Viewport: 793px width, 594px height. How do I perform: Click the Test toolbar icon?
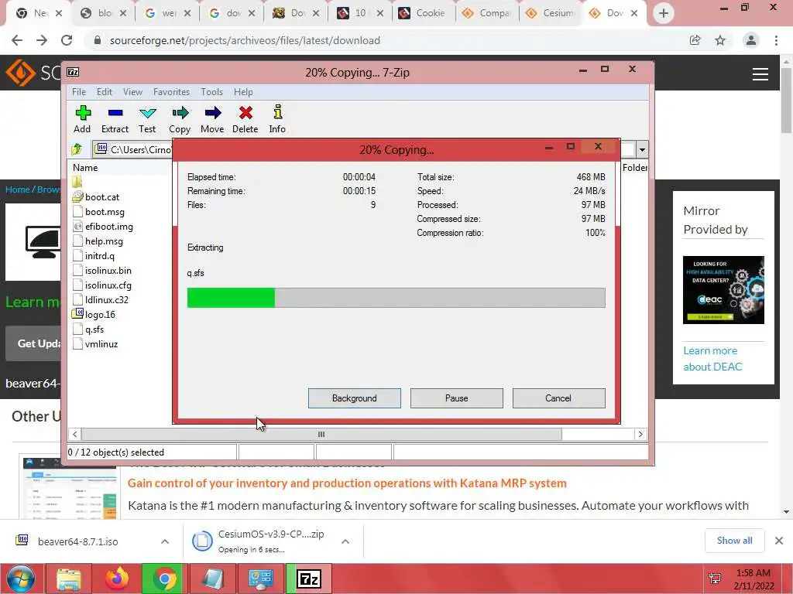tap(147, 119)
